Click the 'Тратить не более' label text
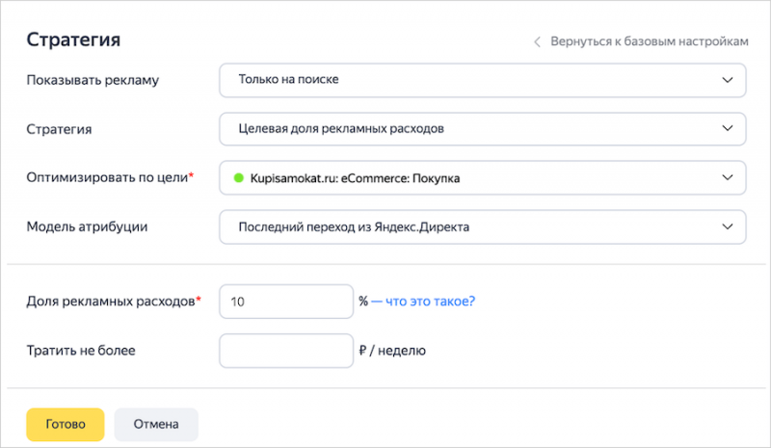The height and width of the screenshot is (448, 771). pyautogui.click(x=81, y=351)
